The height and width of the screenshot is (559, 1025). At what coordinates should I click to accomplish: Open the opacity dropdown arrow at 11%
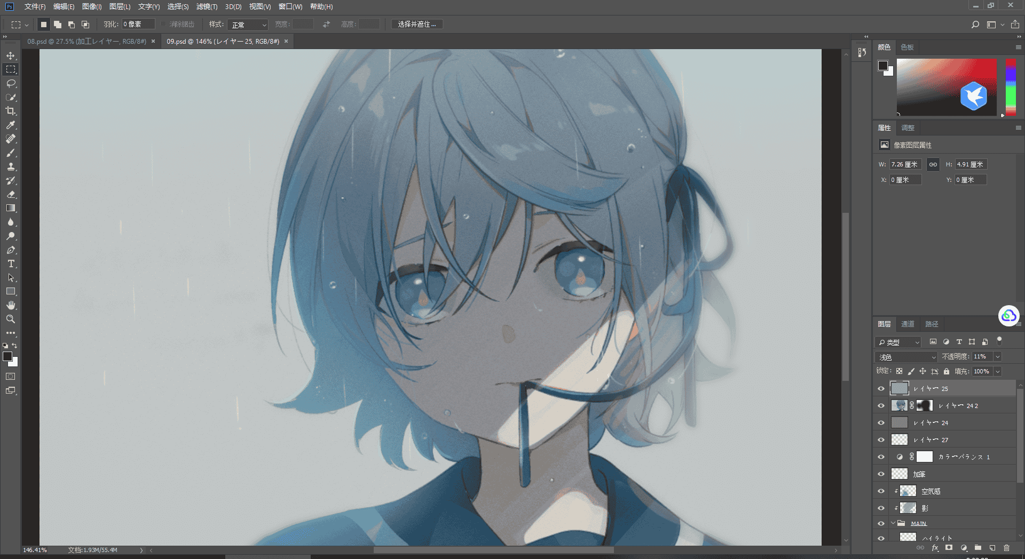997,356
